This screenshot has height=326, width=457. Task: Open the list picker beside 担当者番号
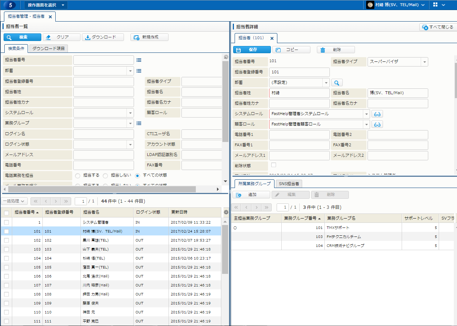pos(139,60)
